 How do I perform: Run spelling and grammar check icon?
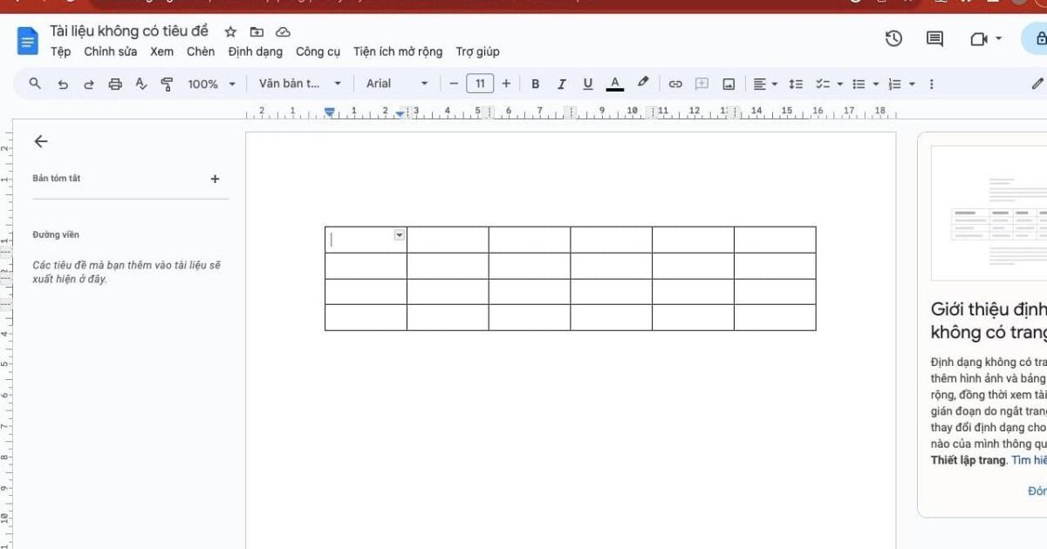tap(140, 84)
